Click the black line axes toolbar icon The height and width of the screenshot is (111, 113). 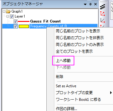tap(103, 20)
